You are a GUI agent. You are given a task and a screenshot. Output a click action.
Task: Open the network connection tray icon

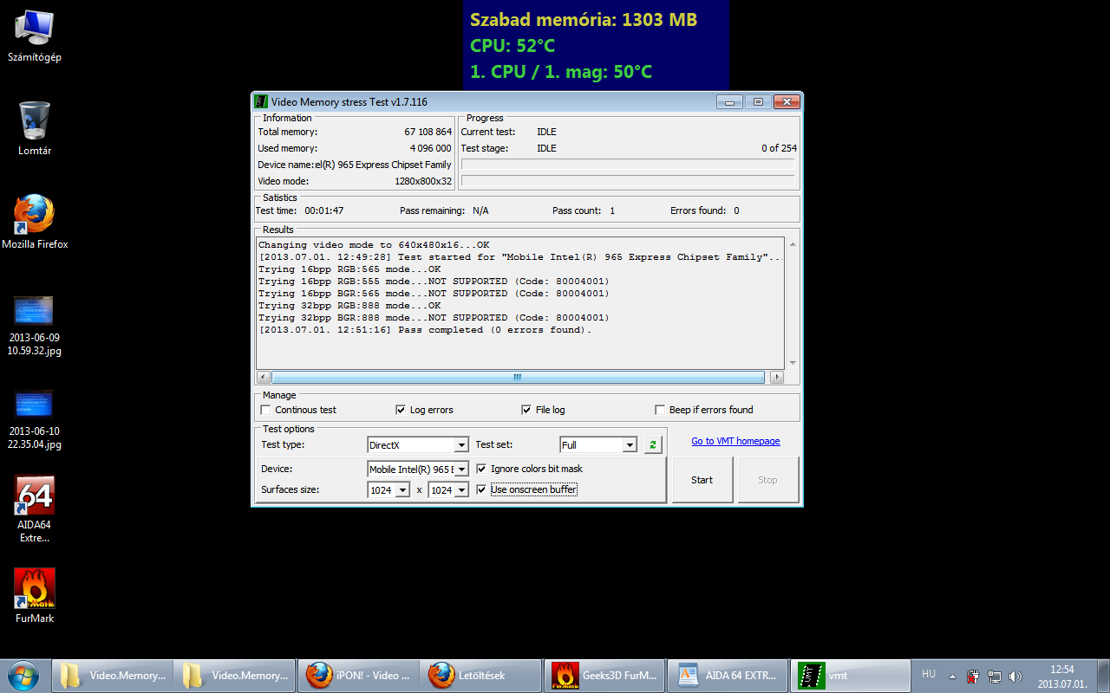(x=994, y=676)
